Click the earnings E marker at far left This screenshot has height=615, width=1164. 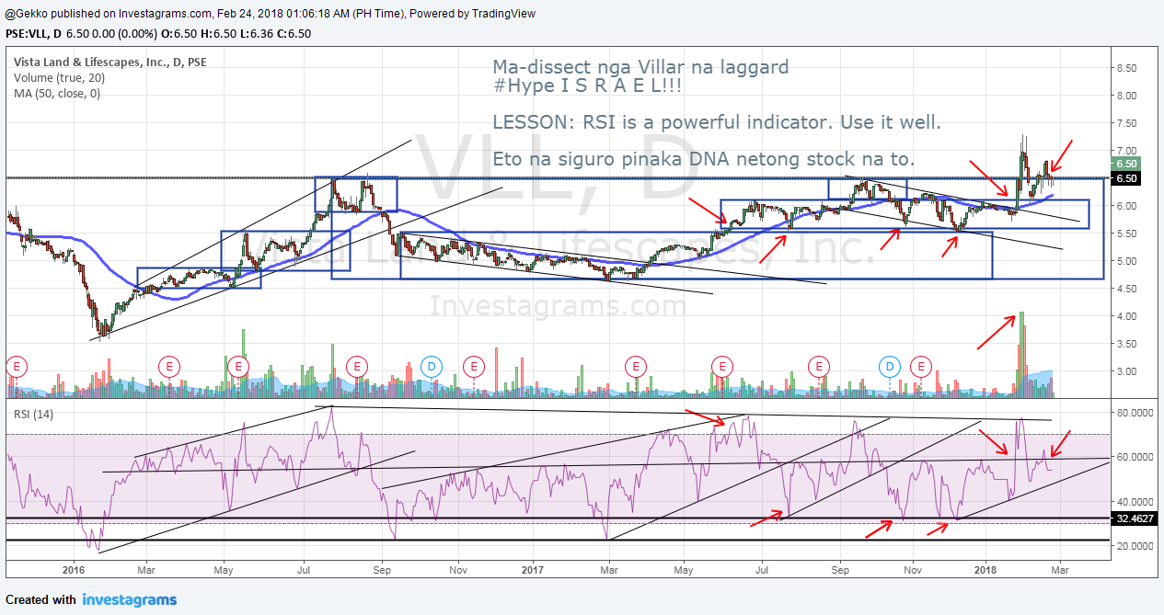pyautogui.click(x=16, y=366)
